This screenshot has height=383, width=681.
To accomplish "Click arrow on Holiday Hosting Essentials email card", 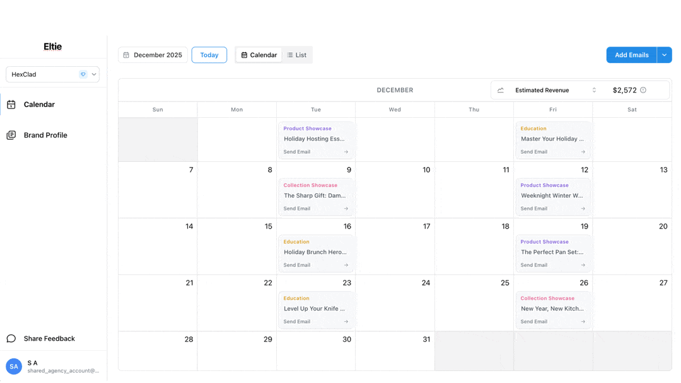I will tap(346, 152).
